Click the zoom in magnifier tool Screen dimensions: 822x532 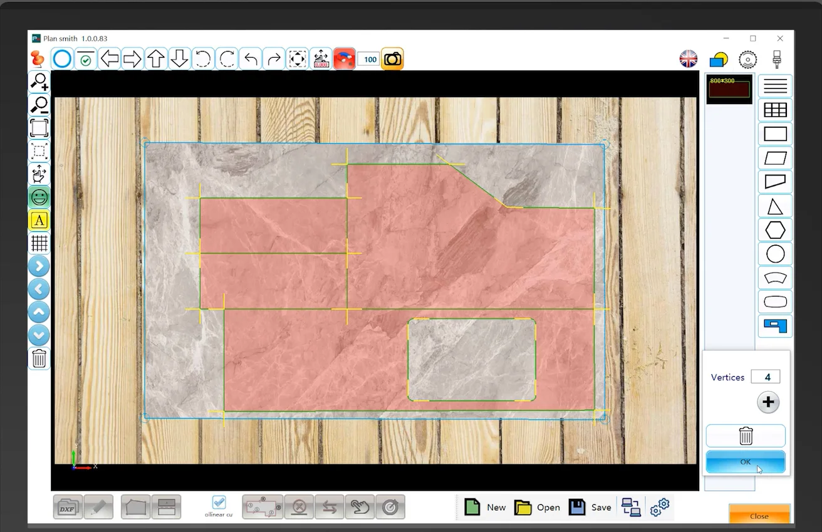[39, 81]
